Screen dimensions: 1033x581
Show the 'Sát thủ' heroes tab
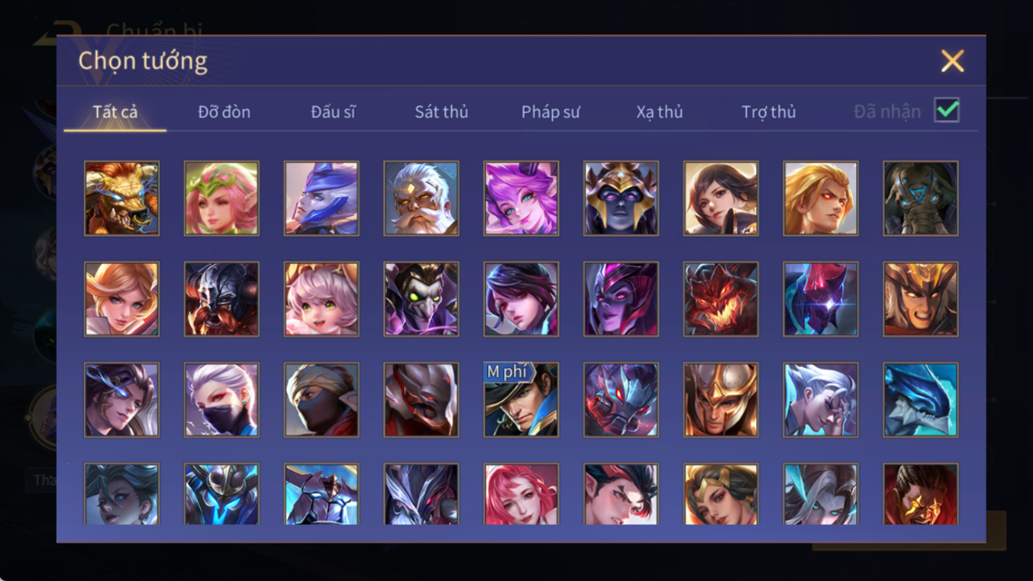(x=441, y=112)
